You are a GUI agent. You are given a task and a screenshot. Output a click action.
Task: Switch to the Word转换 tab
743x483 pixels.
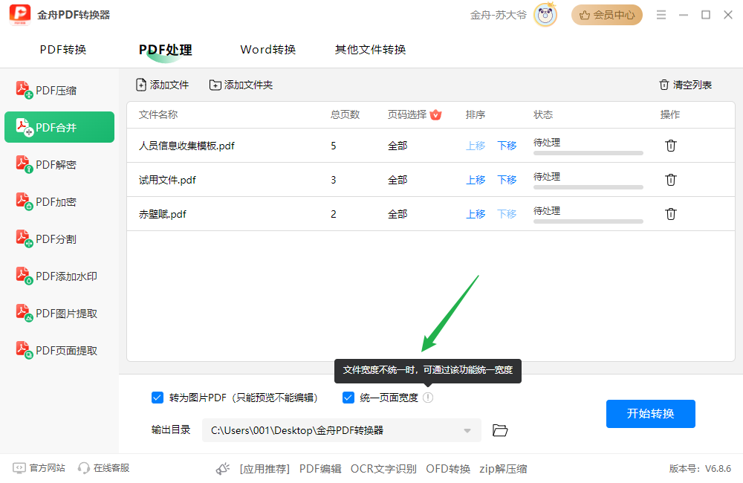pyautogui.click(x=268, y=50)
